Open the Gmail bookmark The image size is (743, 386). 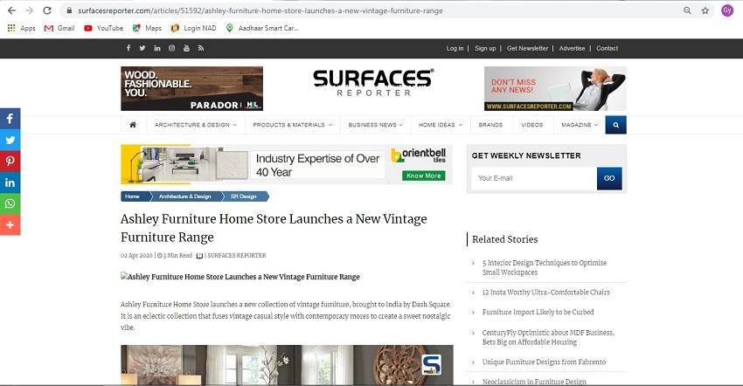(59, 29)
